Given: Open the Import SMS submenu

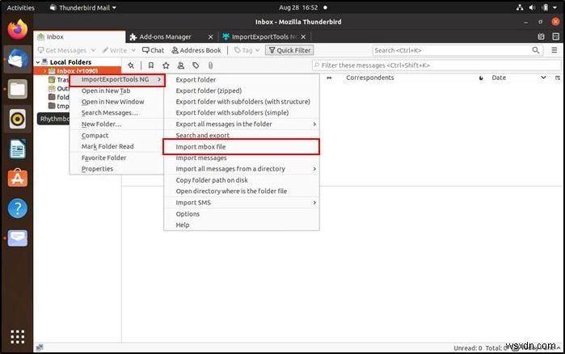Looking at the screenshot, I should 242,203.
